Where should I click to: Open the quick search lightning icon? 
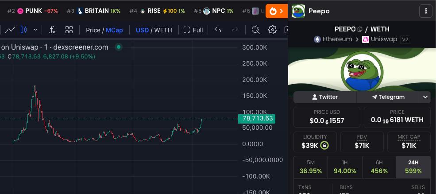(x=255, y=30)
